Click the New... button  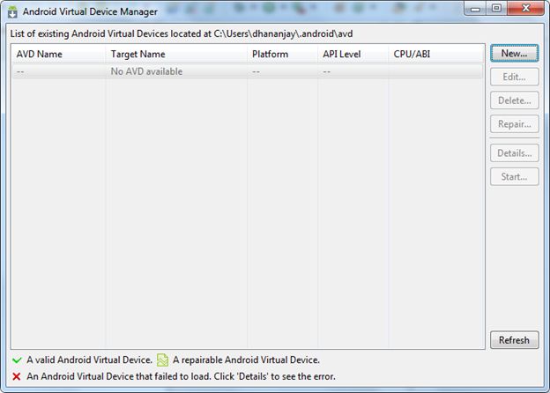514,53
